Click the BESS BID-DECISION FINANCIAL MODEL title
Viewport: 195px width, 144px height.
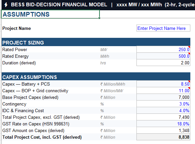tap(59, 5)
